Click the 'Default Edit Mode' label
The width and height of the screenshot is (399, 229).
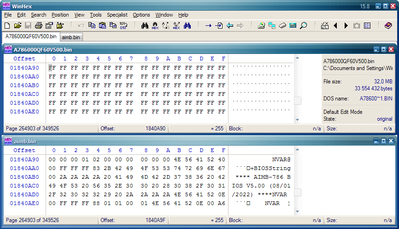(343, 112)
